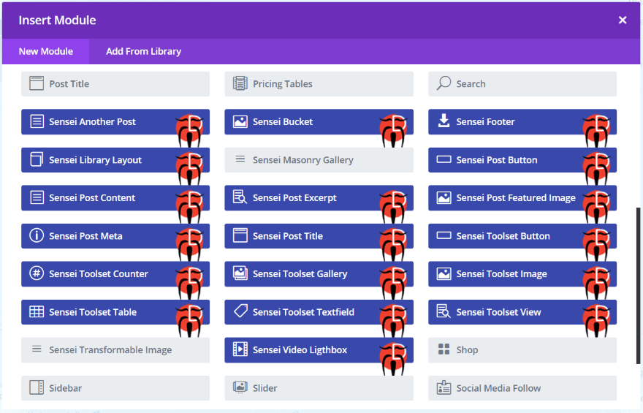Choose the Sensei Post Featured Image module
643x413 pixels.
pos(522,197)
